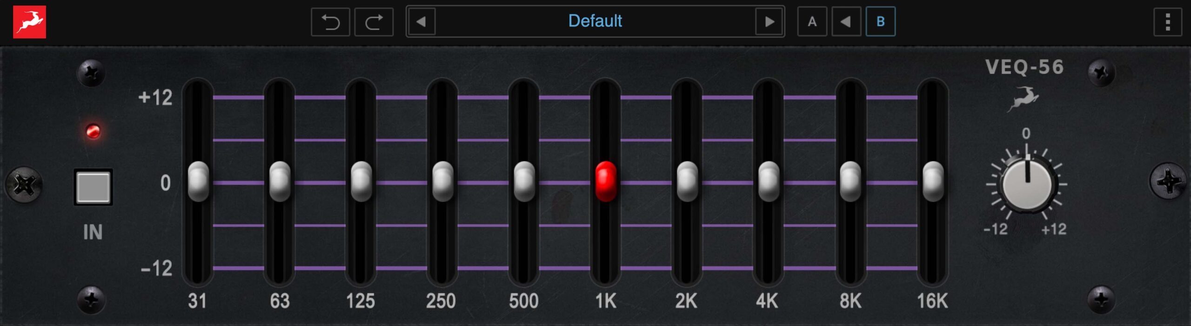Click the 4K band fader handle

point(769,181)
